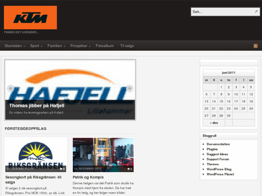262x196 pixels.
Task: Open post Sesongkort på Riksgränsen -til salgs
Action: pos(34,180)
